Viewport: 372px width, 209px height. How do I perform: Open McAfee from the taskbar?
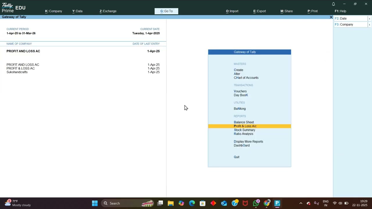245,203
